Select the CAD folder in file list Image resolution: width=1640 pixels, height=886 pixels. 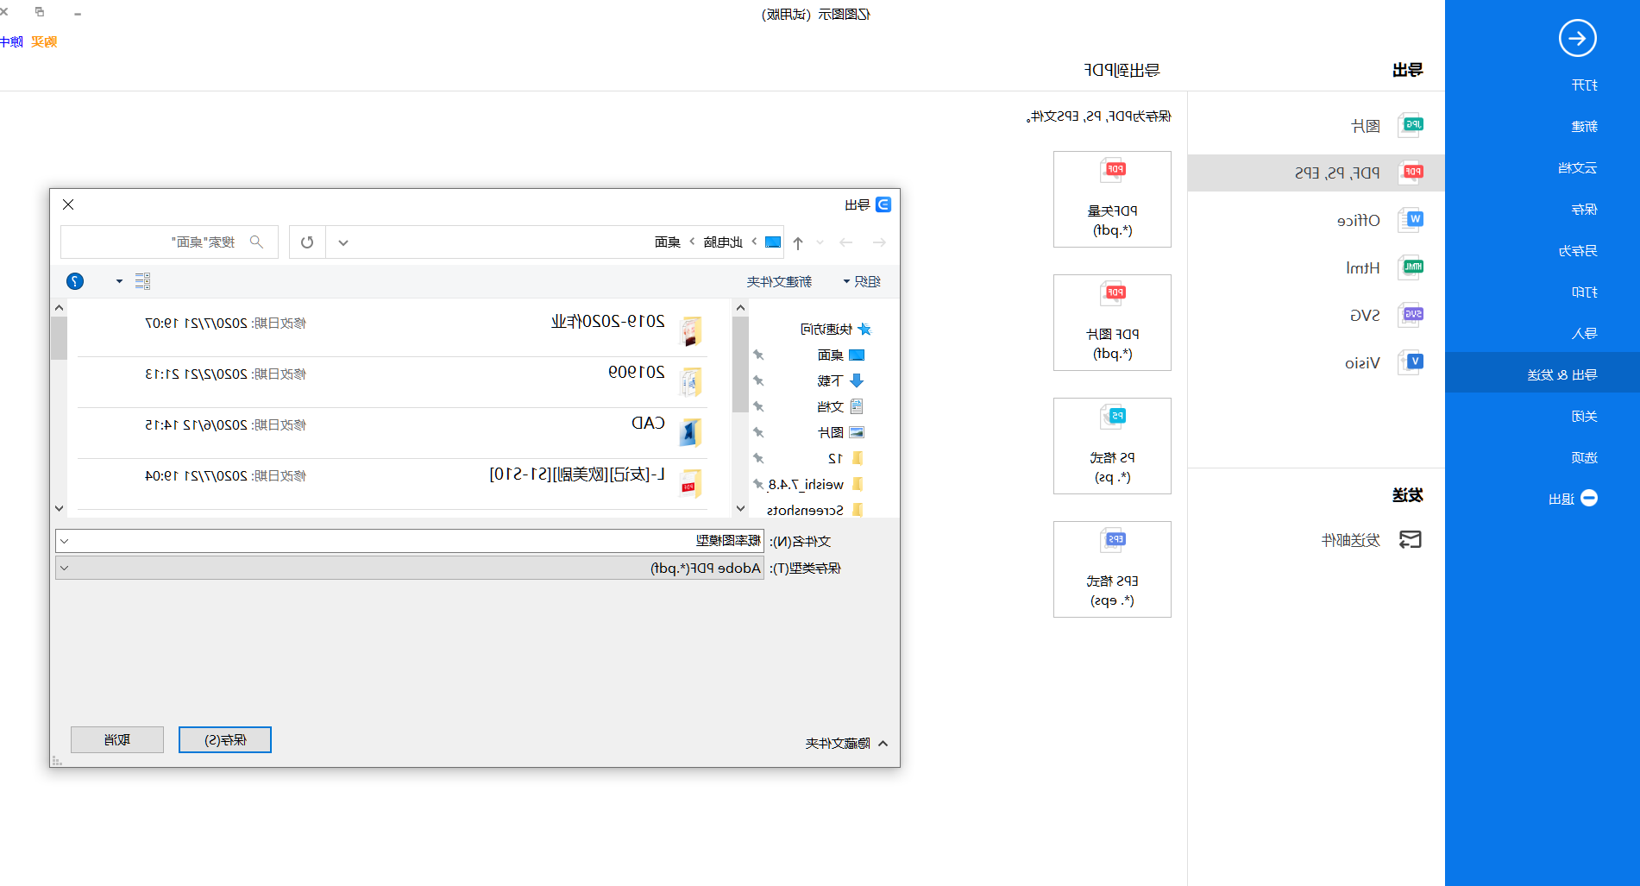tap(393, 432)
